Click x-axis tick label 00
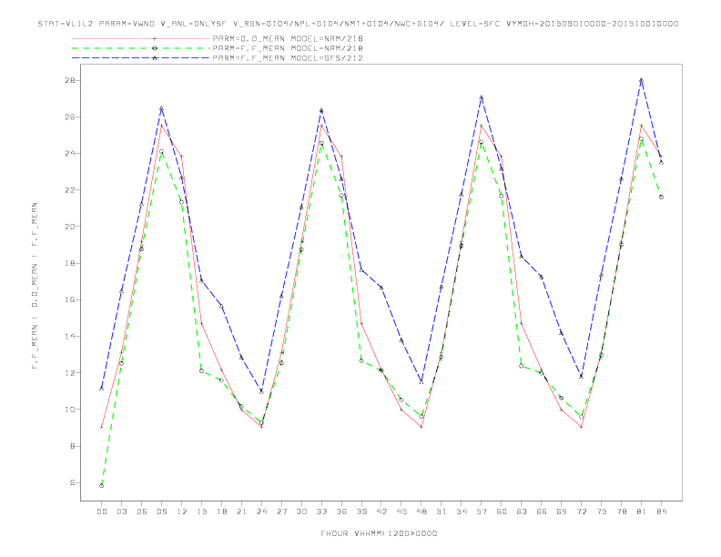Screen dimensions: 721x557 point(102,511)
